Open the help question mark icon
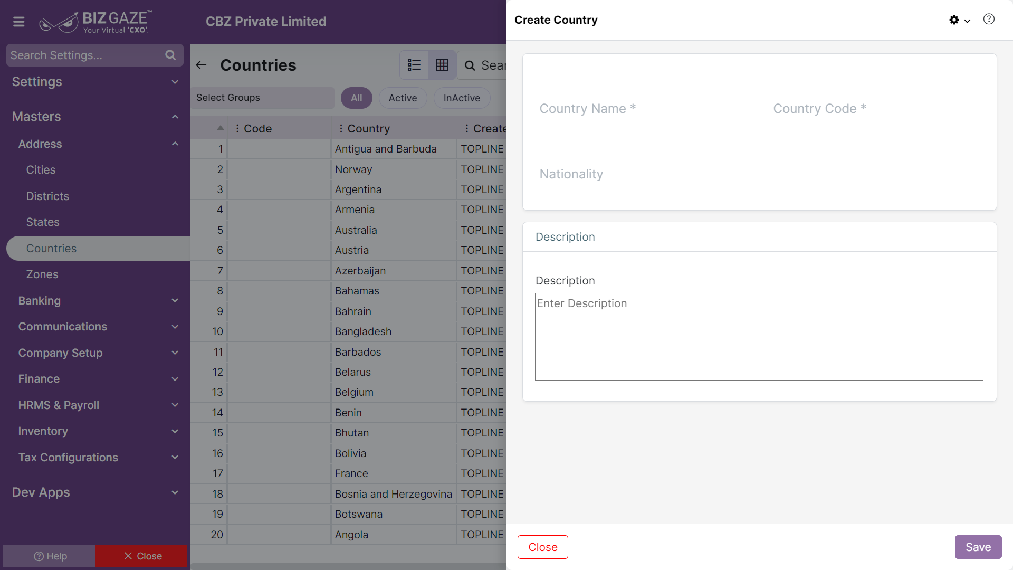 [x=989, y=20]
